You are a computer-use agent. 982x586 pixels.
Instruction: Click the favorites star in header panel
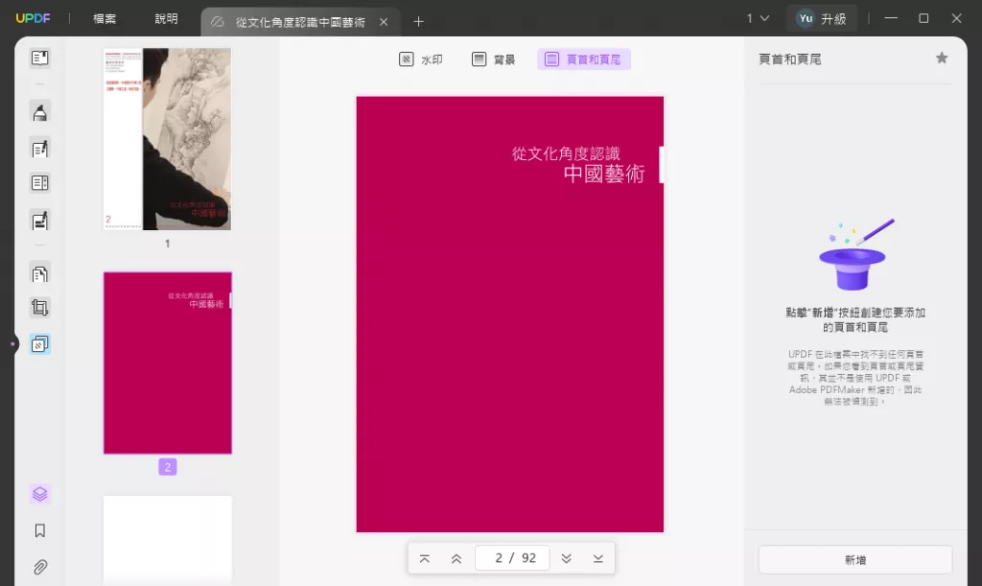942,59
